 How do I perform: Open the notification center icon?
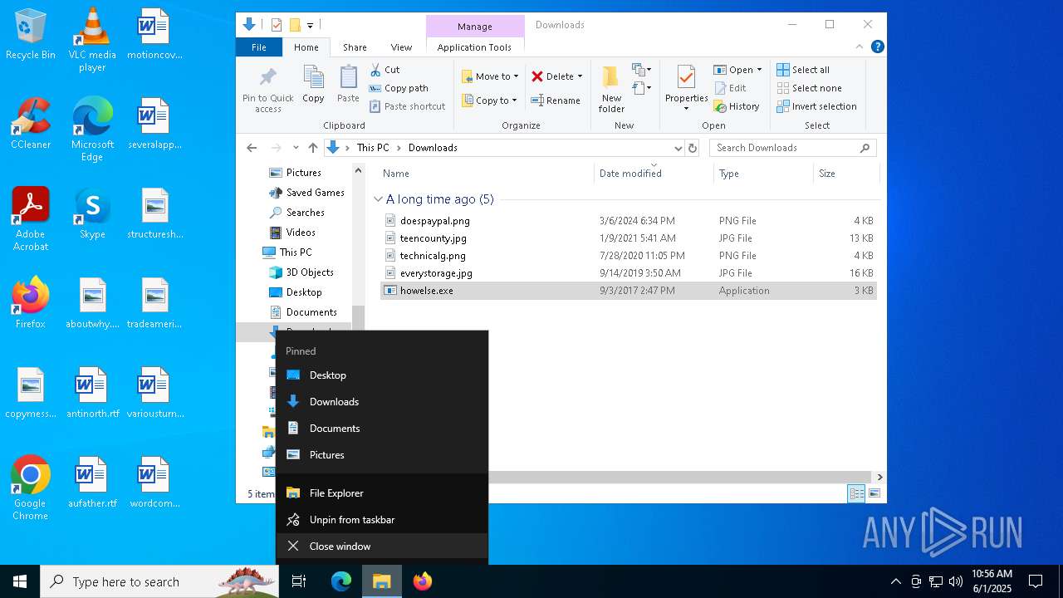tap(1036, 581)
